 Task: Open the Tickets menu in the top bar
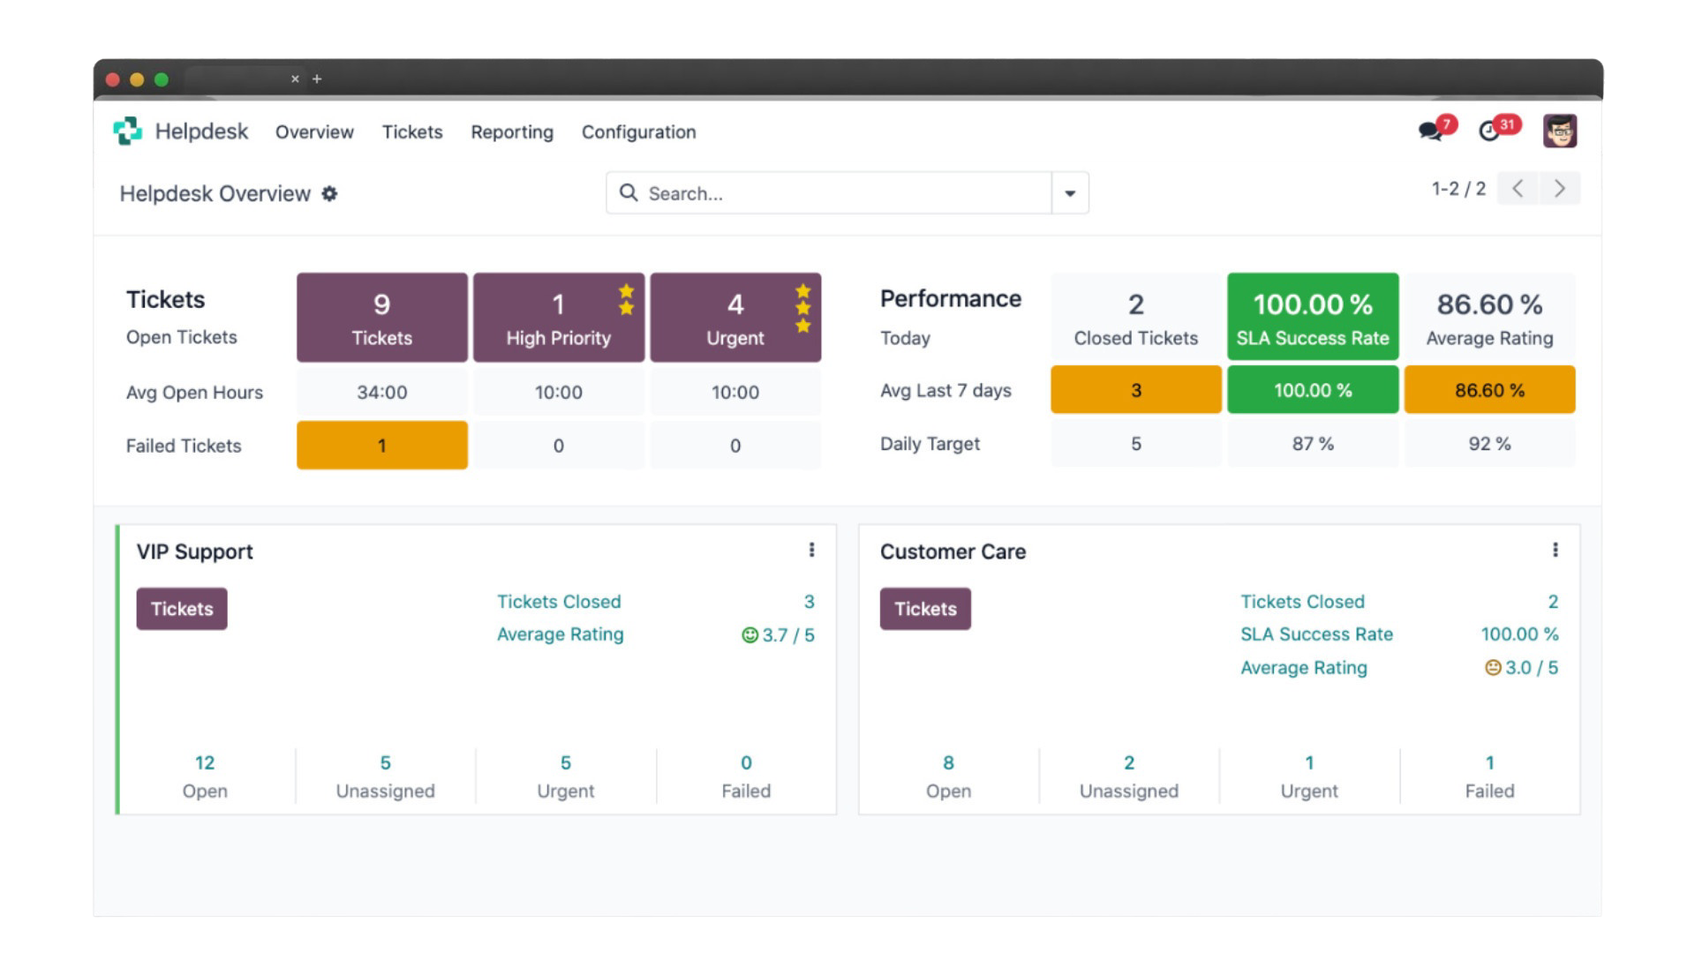tap(412, 131)
